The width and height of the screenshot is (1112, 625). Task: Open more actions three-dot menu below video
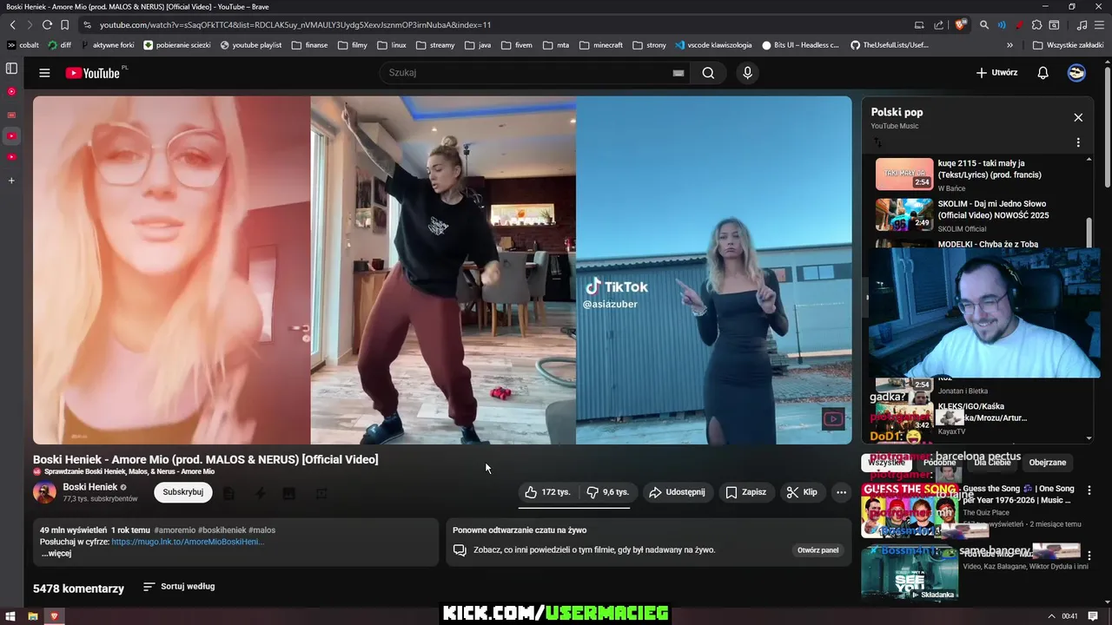tap(841, 492)
